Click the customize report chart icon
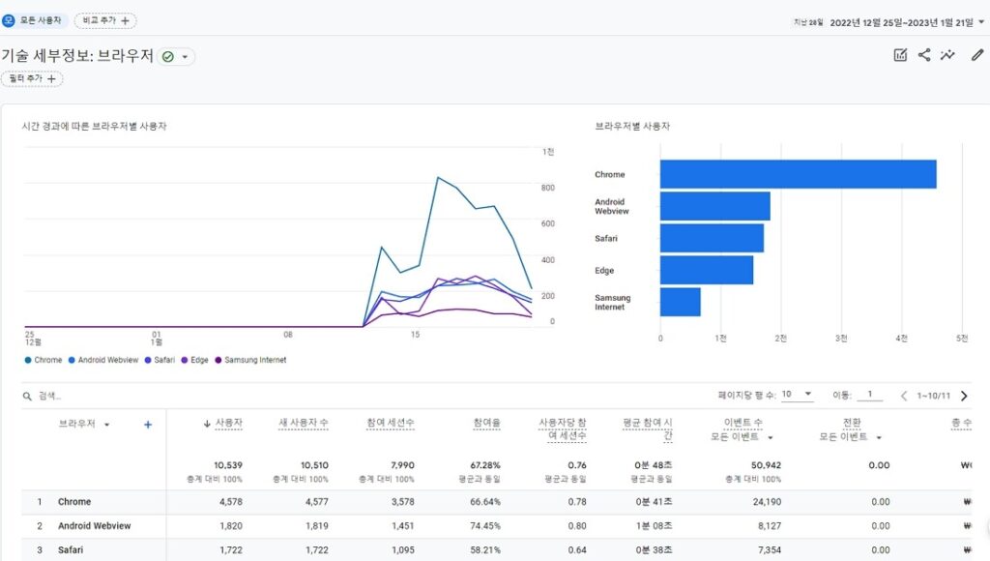 [900, 55]
